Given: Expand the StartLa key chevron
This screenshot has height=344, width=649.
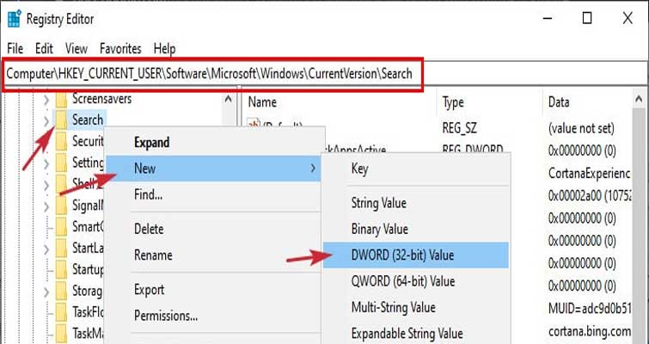Looking at the screenshot, I should pyautogui.click(x=46, y=249).
